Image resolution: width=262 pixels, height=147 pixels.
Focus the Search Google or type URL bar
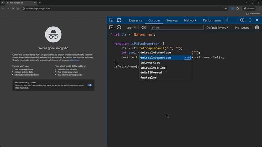tap(124, 9)
